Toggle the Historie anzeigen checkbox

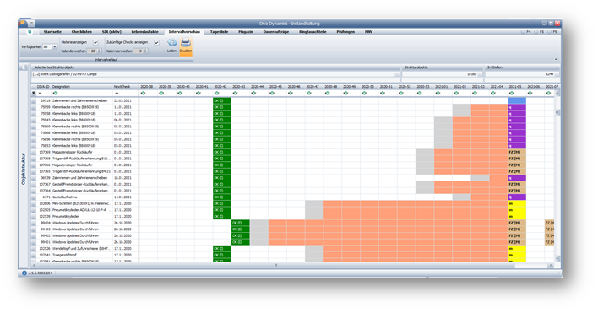(x=95, y=43)
